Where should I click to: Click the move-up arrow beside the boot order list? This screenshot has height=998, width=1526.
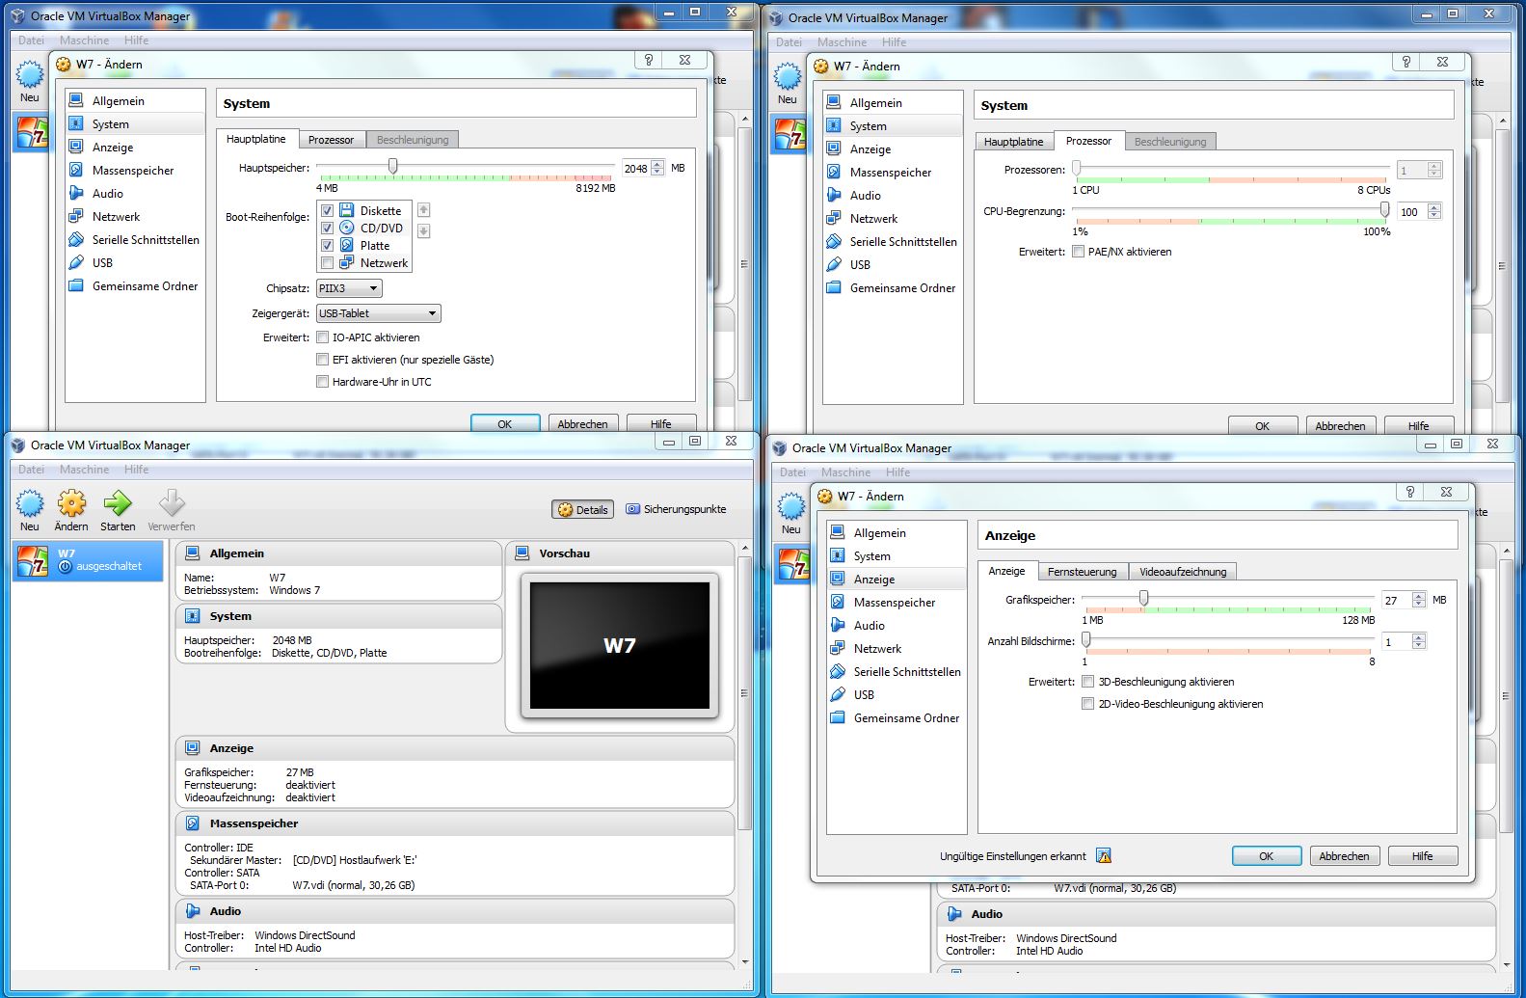423,210
